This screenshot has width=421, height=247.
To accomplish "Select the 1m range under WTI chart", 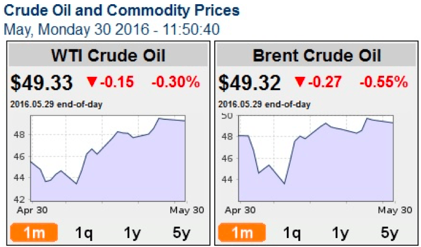I will 33,232.
